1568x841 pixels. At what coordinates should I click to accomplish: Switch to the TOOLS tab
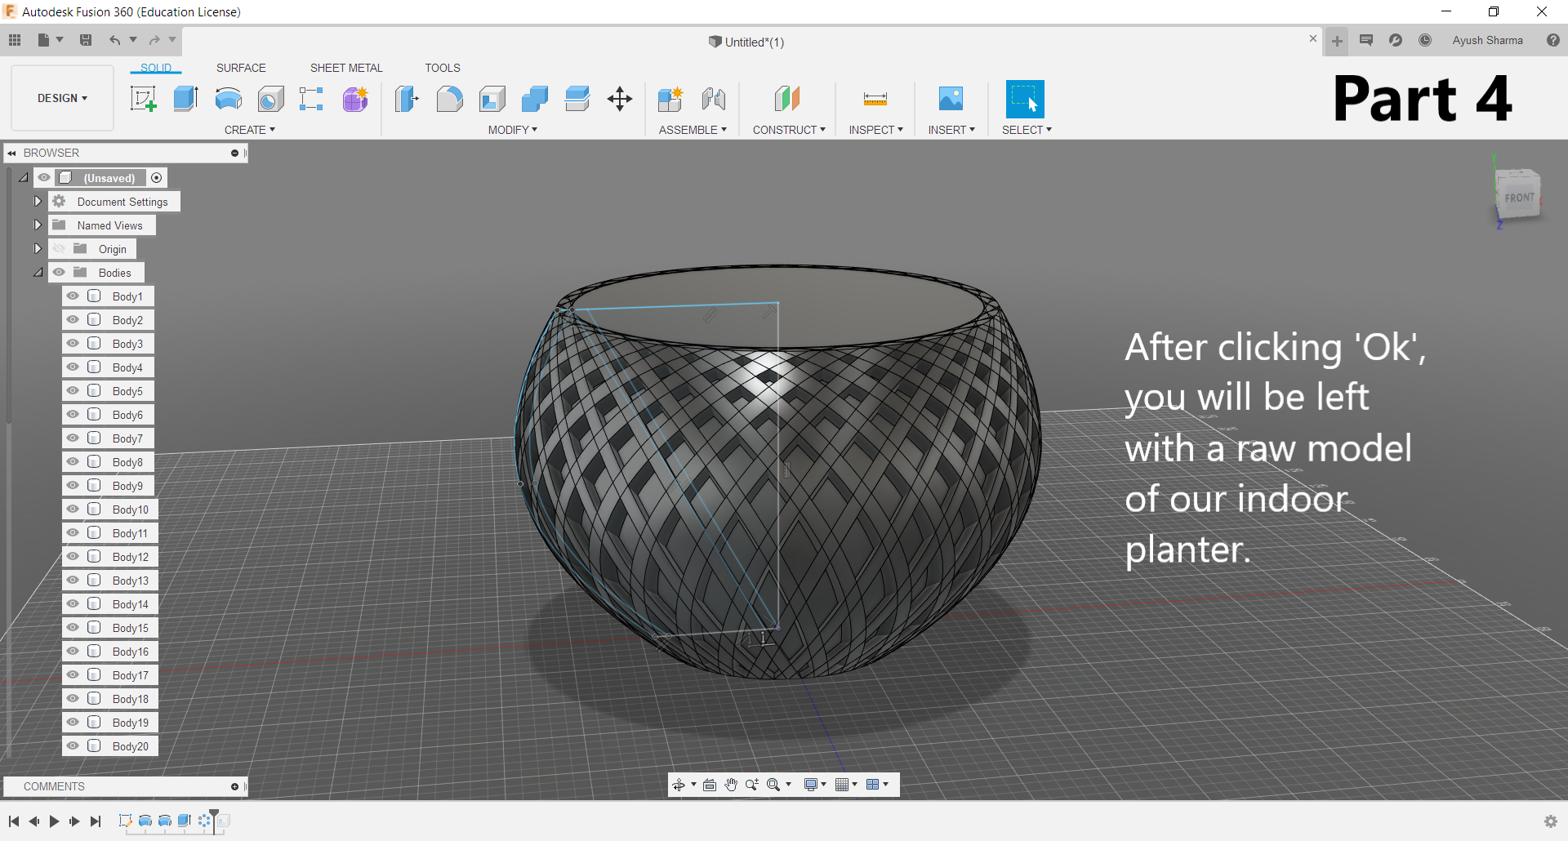[443, 68]
